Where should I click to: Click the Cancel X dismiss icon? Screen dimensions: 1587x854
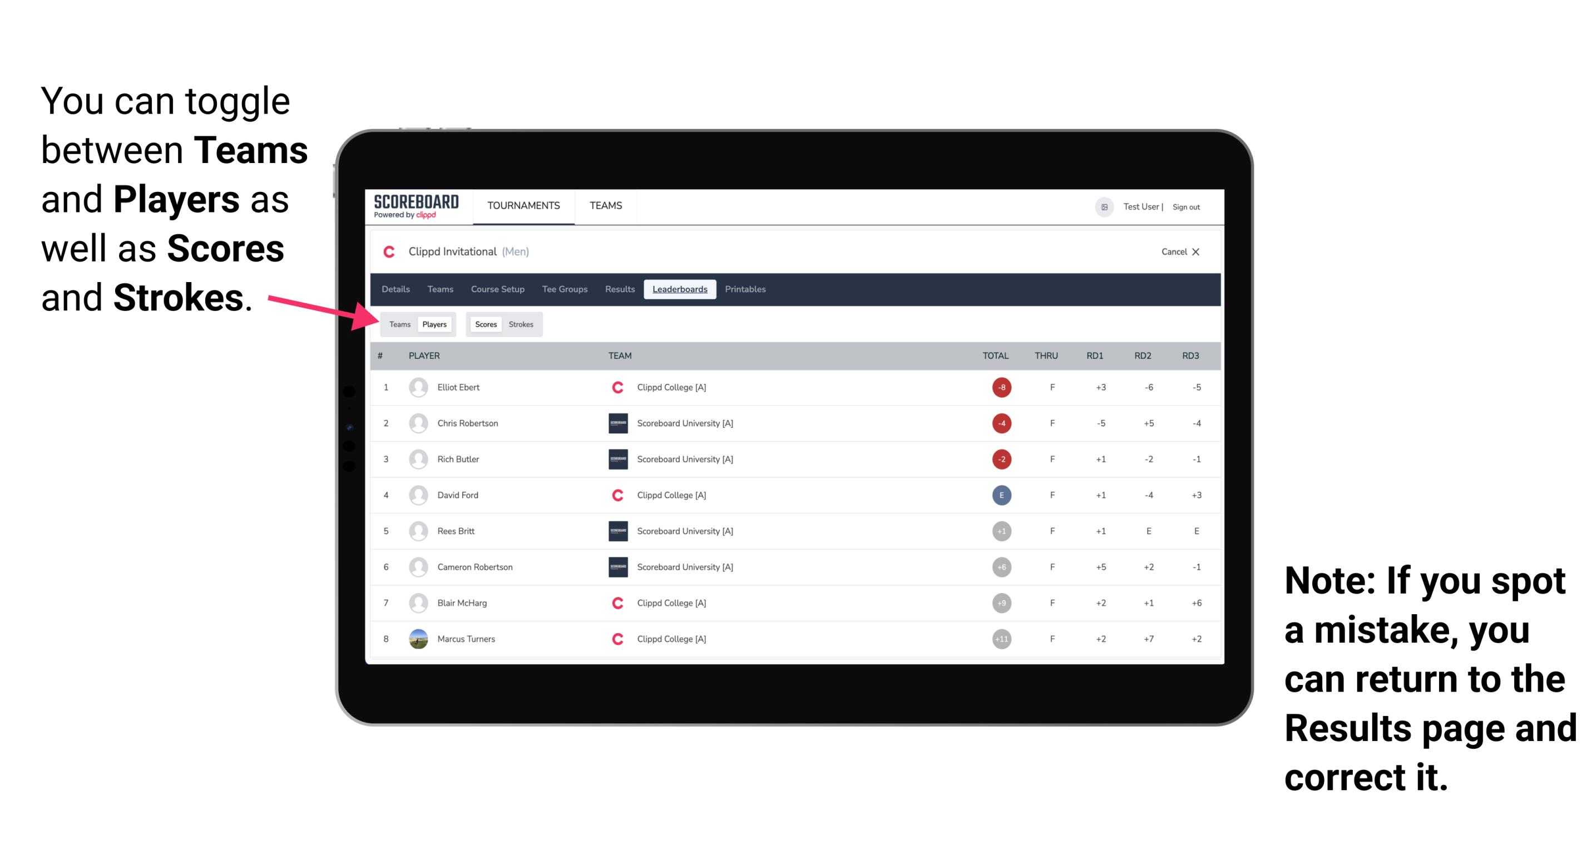(x=1196, y=253)
